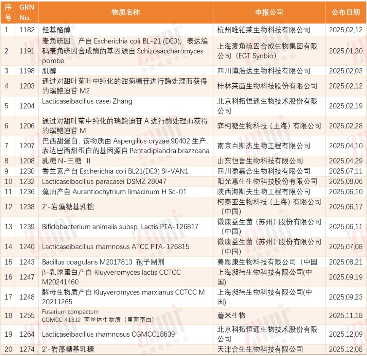Select the 巴西甜蛋白 Aspergillus oryzae substance cell

[x=126, y=146]
